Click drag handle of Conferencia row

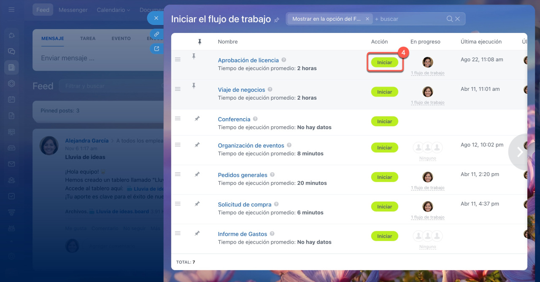pyautogui.click(x=178, y=119)
